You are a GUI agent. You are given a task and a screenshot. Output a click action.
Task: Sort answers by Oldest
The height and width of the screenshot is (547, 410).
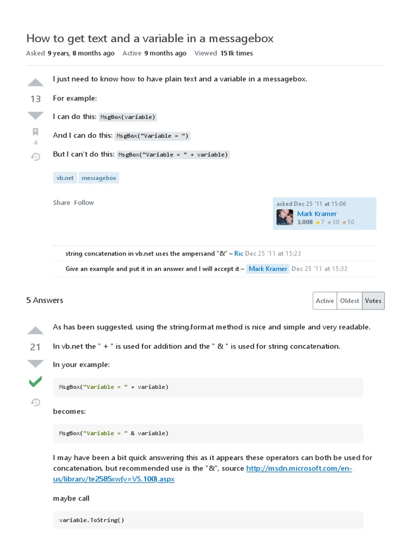[350, 301]
